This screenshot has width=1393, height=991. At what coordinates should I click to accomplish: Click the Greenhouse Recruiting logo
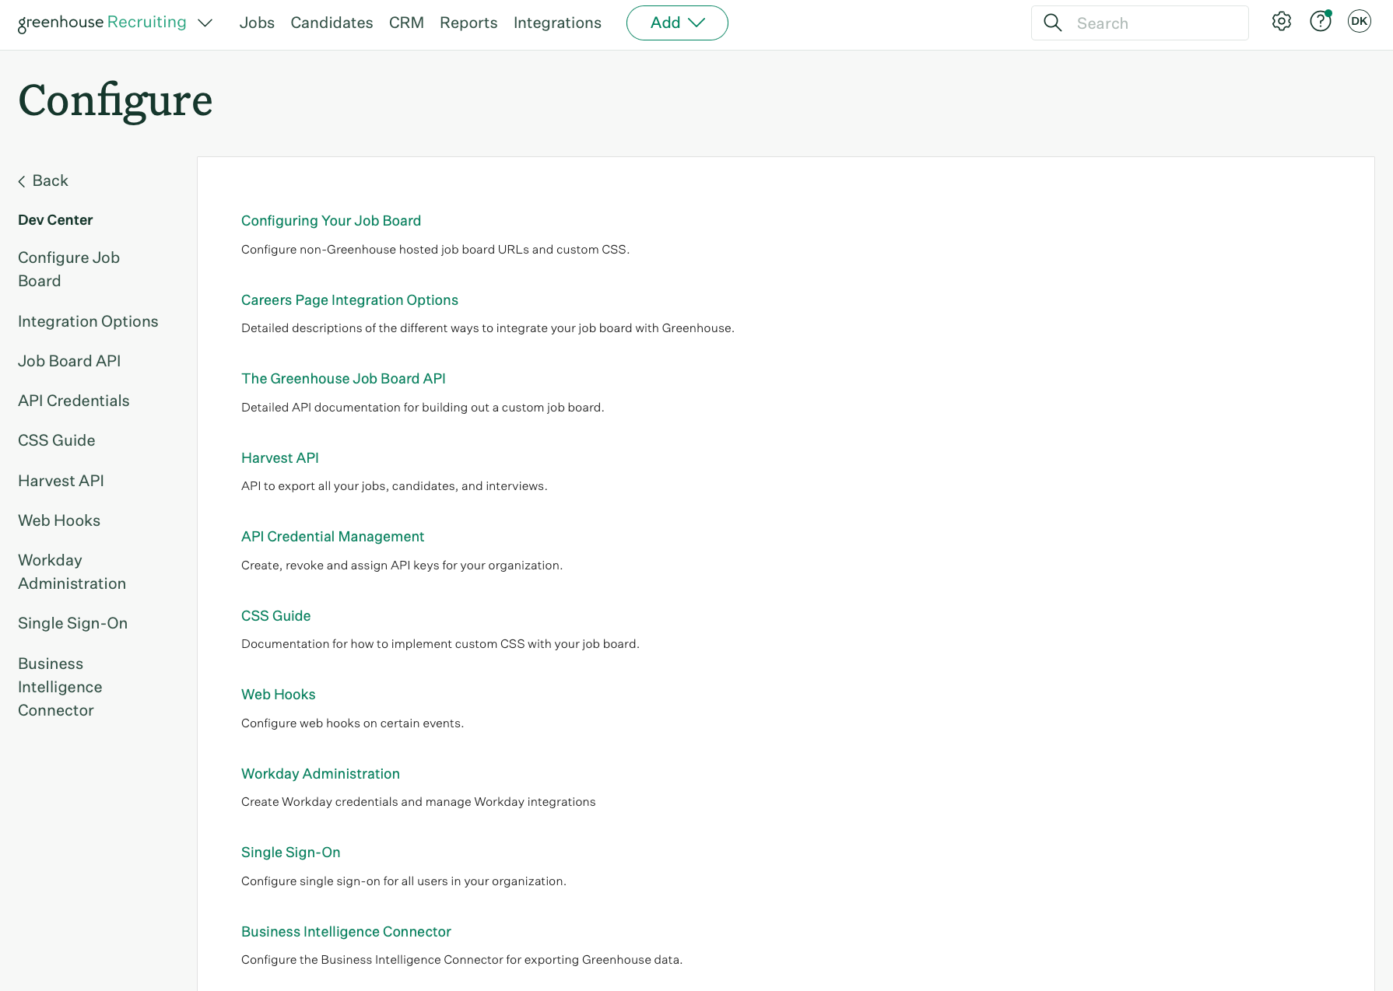click(x=102, y=23)
